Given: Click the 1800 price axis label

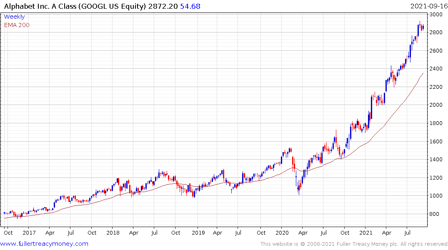Looking at the screenshot, I should click(x=436, y=123).
